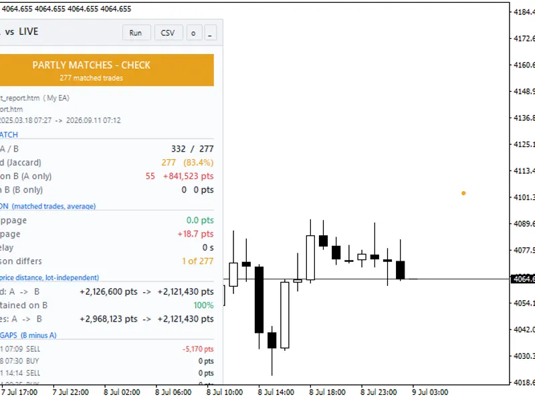Viewport: 535px width, 401px height.
Task: Click the current price label 4064 on axis
Action: click(522, 279)
